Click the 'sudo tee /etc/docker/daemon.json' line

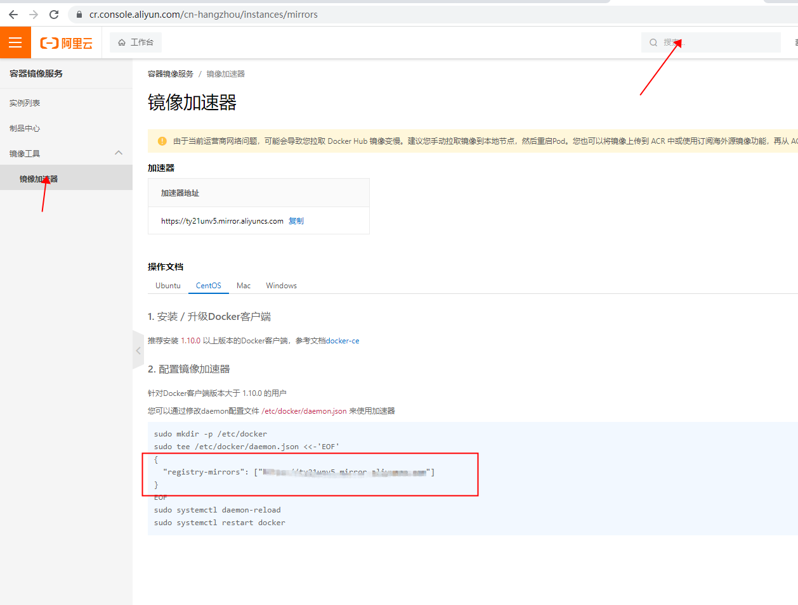click(247, 447)
